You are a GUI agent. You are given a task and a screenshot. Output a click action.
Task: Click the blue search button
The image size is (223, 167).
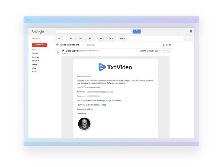[136, 32]
